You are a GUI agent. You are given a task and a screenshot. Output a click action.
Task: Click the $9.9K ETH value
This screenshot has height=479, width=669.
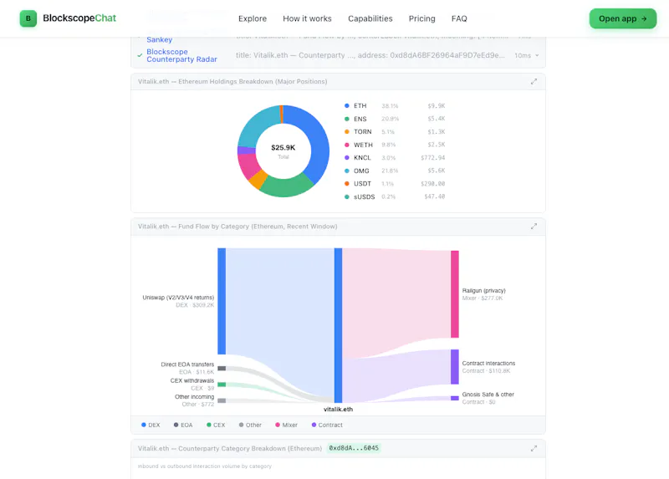[437, 106]
